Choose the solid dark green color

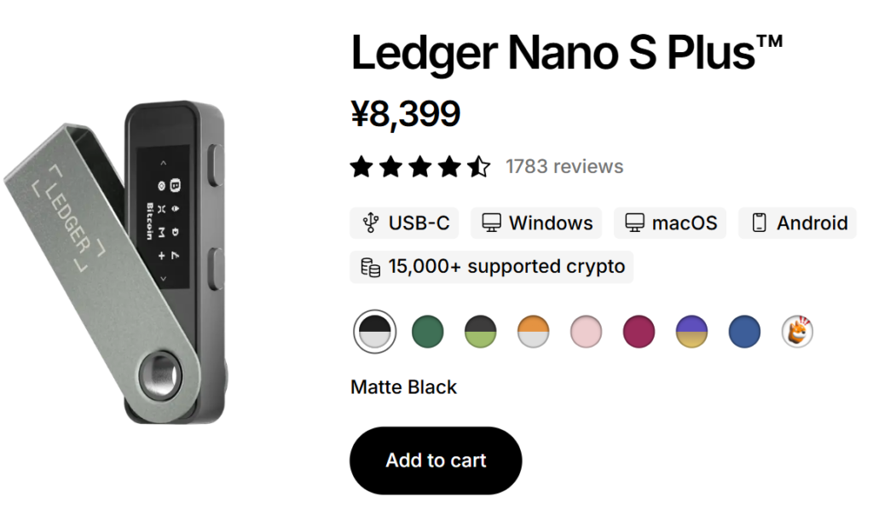pyautogui.click(x=427, y=331)
